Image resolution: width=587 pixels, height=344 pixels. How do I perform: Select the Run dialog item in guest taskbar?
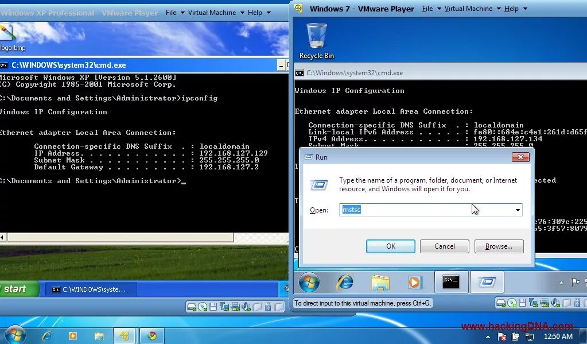click(x=487, y=282)
